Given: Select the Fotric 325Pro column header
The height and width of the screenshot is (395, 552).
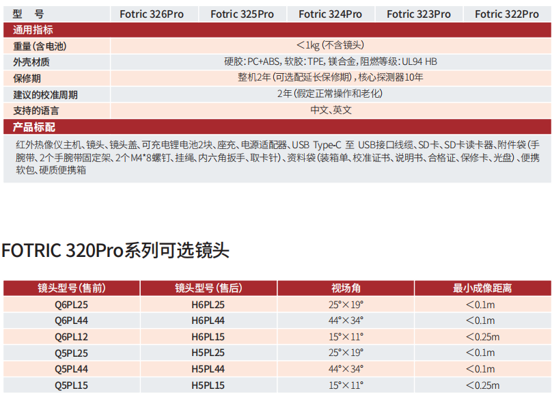Looking at the screenshot, I should (x=242, y=14).
